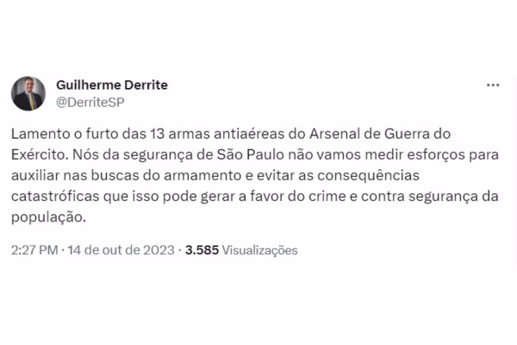The height and width of the screenshot is (345, 517).
Task: Click the word catastróficas in the tweet
Action: coord(55,196)
